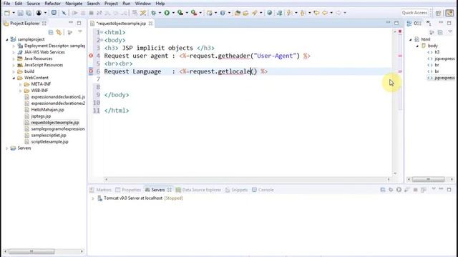
Task: Click the Open Task search icon
Action: [x=245, y=13]
